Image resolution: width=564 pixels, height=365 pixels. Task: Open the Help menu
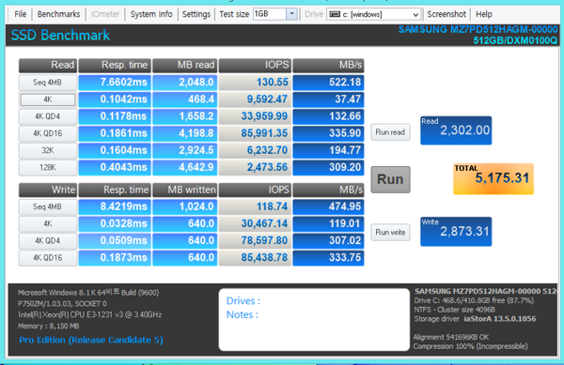[x=484, y=14]
